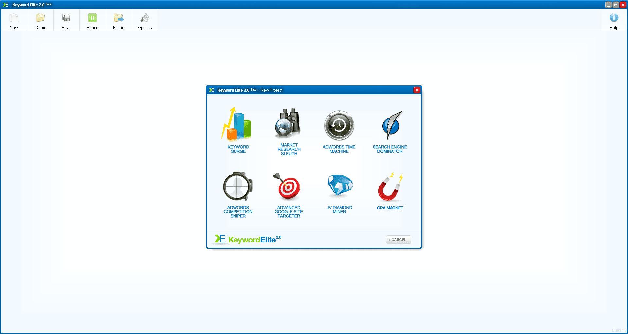
Task: Click the ADVANCED GOOGLE SITE TARGETER label
Action: [x=289, y=212]
